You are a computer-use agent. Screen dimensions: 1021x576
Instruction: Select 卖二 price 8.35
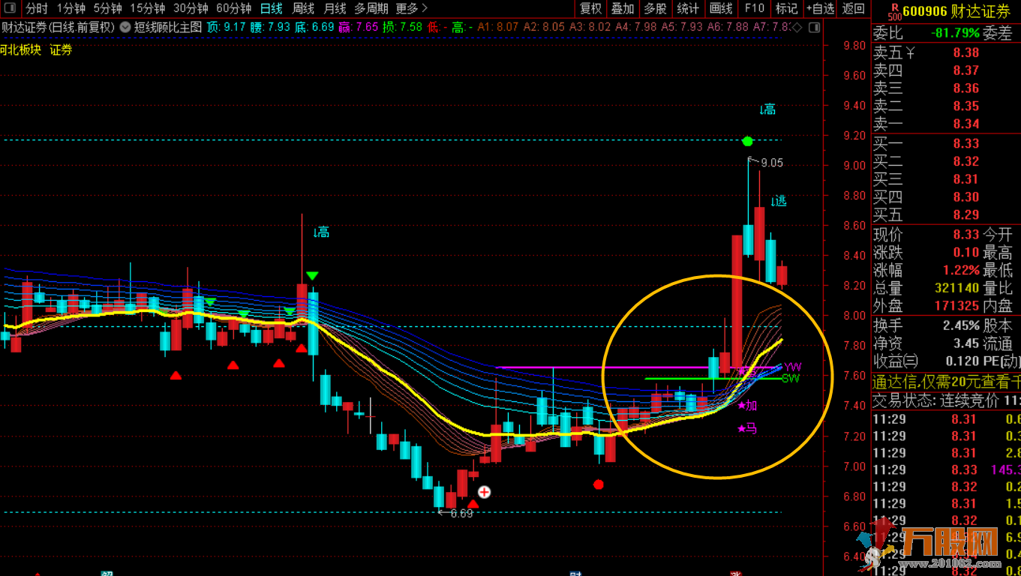[x=966, y=106]
